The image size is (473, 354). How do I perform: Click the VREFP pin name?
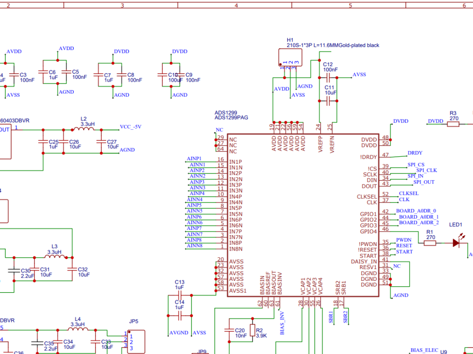point(320,144)
